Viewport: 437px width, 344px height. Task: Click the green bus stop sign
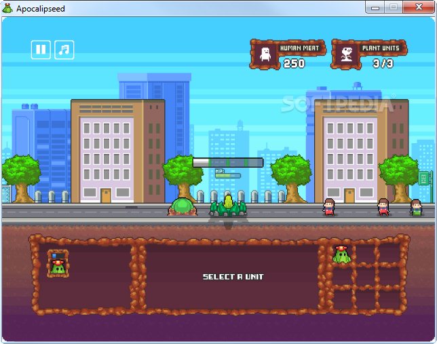424,178
